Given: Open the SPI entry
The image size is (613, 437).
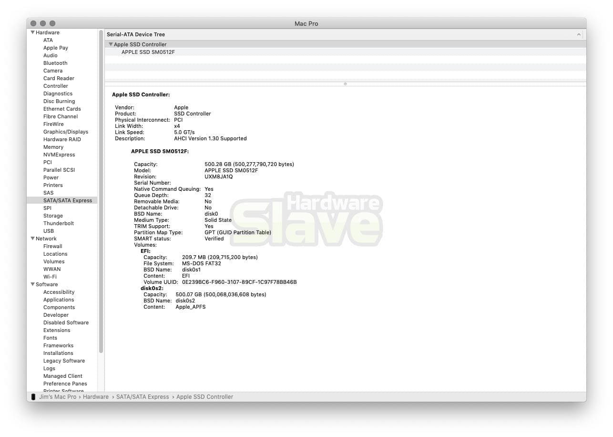Looking at the screenshot, I should point(47,208).
